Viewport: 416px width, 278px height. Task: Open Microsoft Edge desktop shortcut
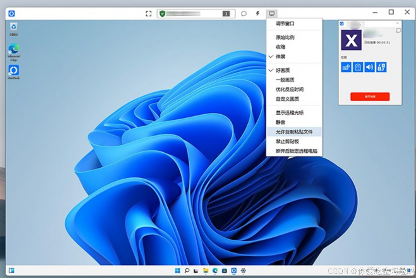(14, 52)
